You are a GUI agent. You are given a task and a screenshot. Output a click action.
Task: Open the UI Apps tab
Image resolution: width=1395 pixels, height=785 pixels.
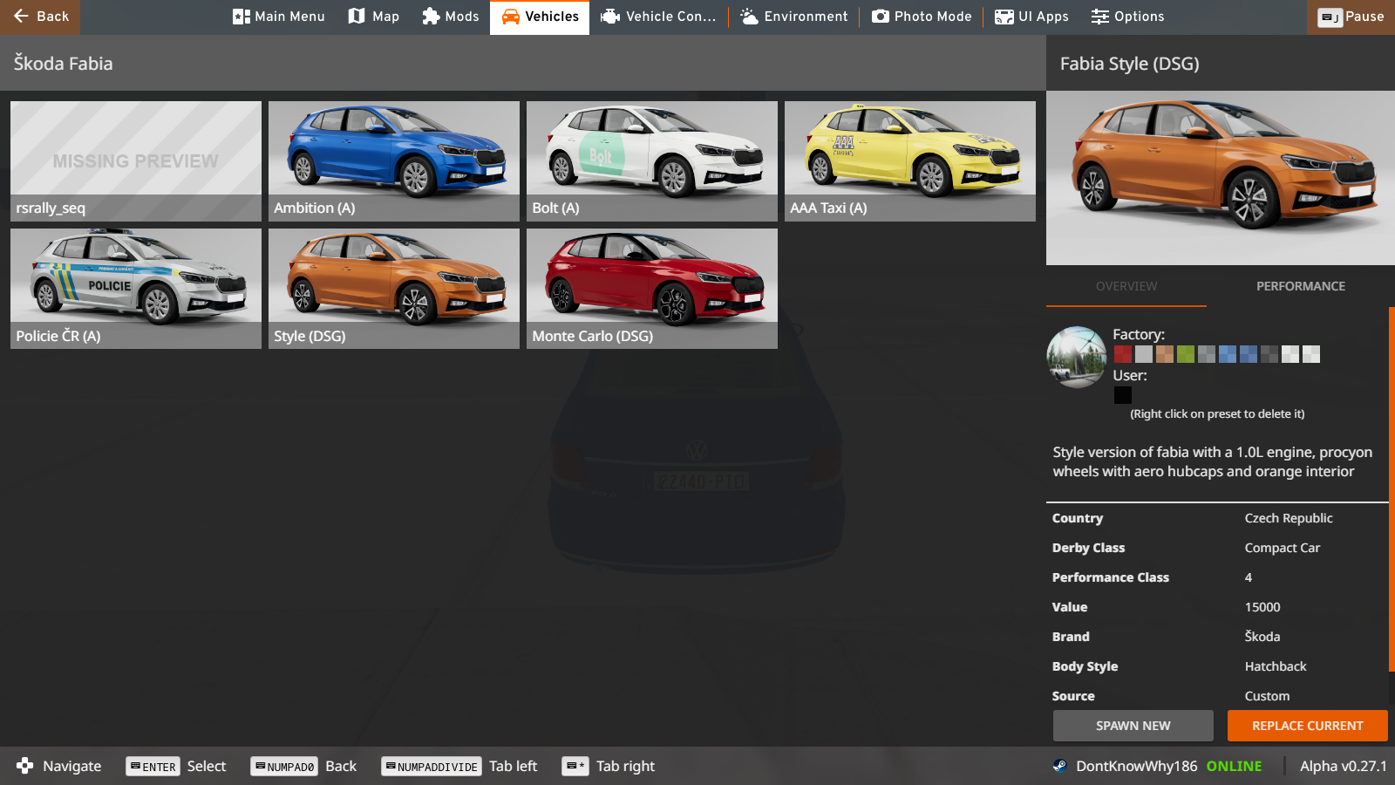pos(1031,17)
